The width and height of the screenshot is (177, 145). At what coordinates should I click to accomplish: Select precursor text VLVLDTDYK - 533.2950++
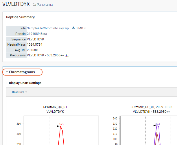pyautogui.click(x=45, y=55)
